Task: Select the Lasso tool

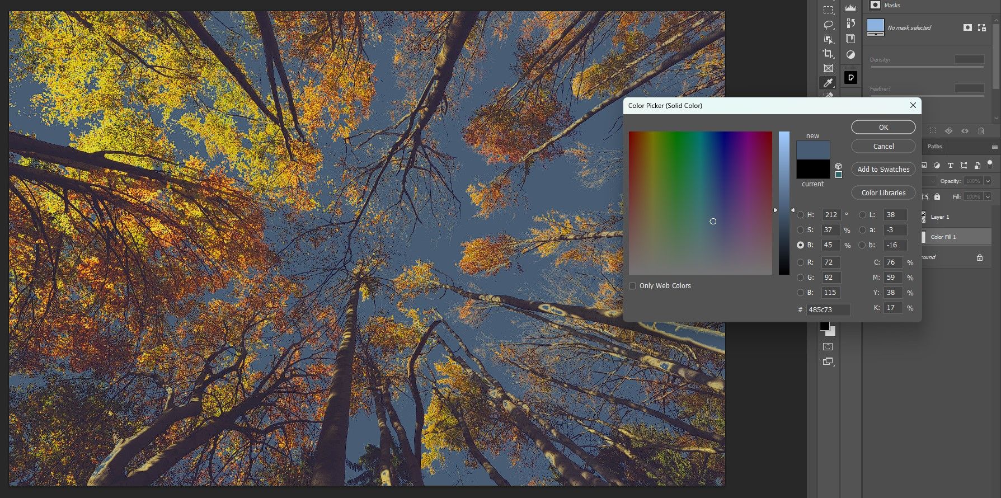Action: [x=828, y=25]
